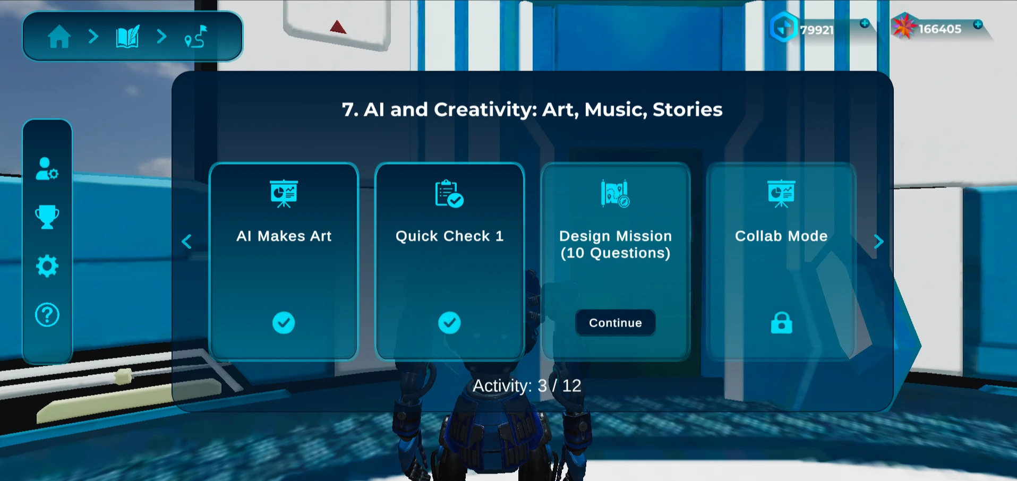
Task: Open the profile settings sidebar icon
Action: tap(47, 169)
